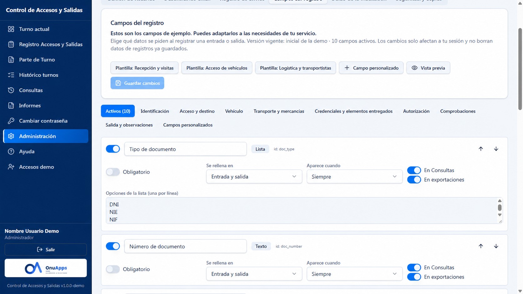Open the Transporte y mercancías tab
The image size is (523, 294).
279,111
